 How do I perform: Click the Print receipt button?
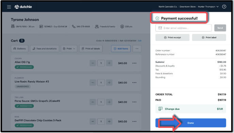point(172,38)
